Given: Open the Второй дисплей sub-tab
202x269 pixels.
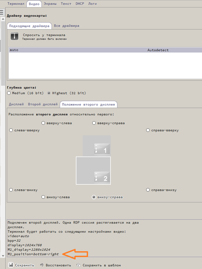Looking at the screenshot, I should pos(43,104).
